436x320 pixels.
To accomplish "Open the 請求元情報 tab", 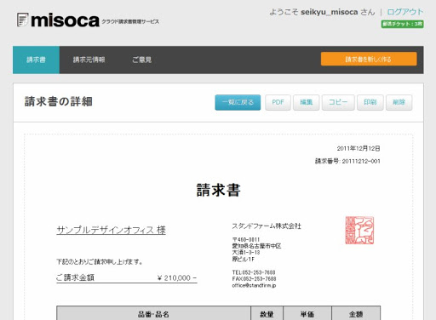I will [89, 60].
